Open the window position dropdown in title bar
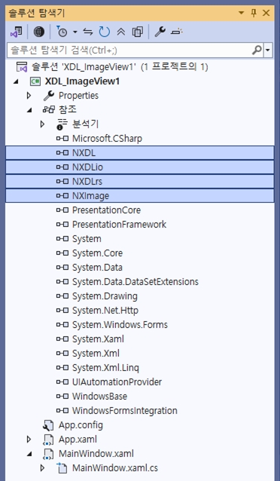The image size is (280, 481). (242, 13)
